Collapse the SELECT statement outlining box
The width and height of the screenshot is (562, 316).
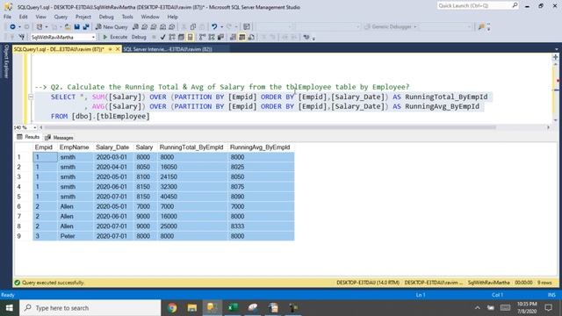point(31,97)
